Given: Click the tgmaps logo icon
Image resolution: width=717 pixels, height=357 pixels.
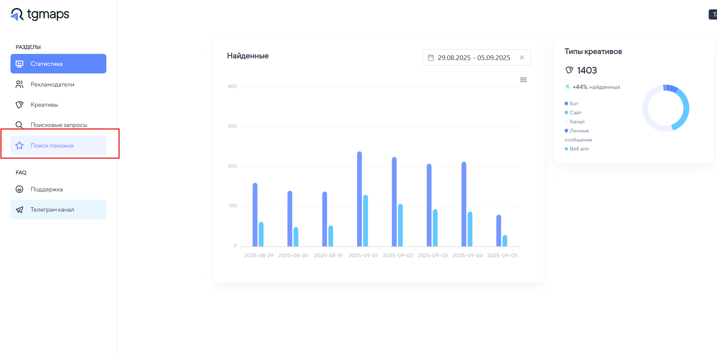Looking at the screenshot, I should (x=17, y=14).
